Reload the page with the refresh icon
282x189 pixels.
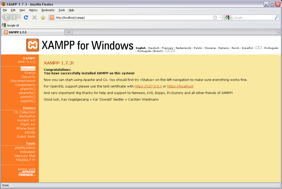26,17
